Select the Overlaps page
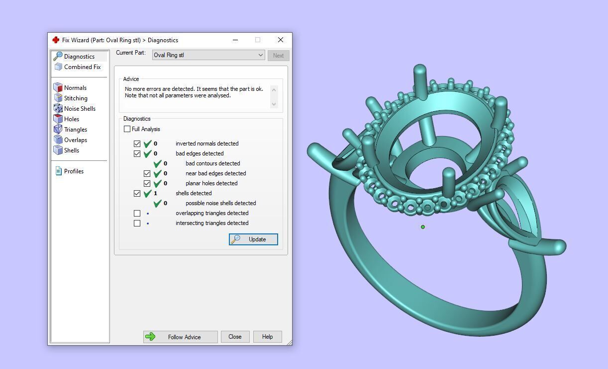This screenshot has height=369, width=608. tap(76, 140)
